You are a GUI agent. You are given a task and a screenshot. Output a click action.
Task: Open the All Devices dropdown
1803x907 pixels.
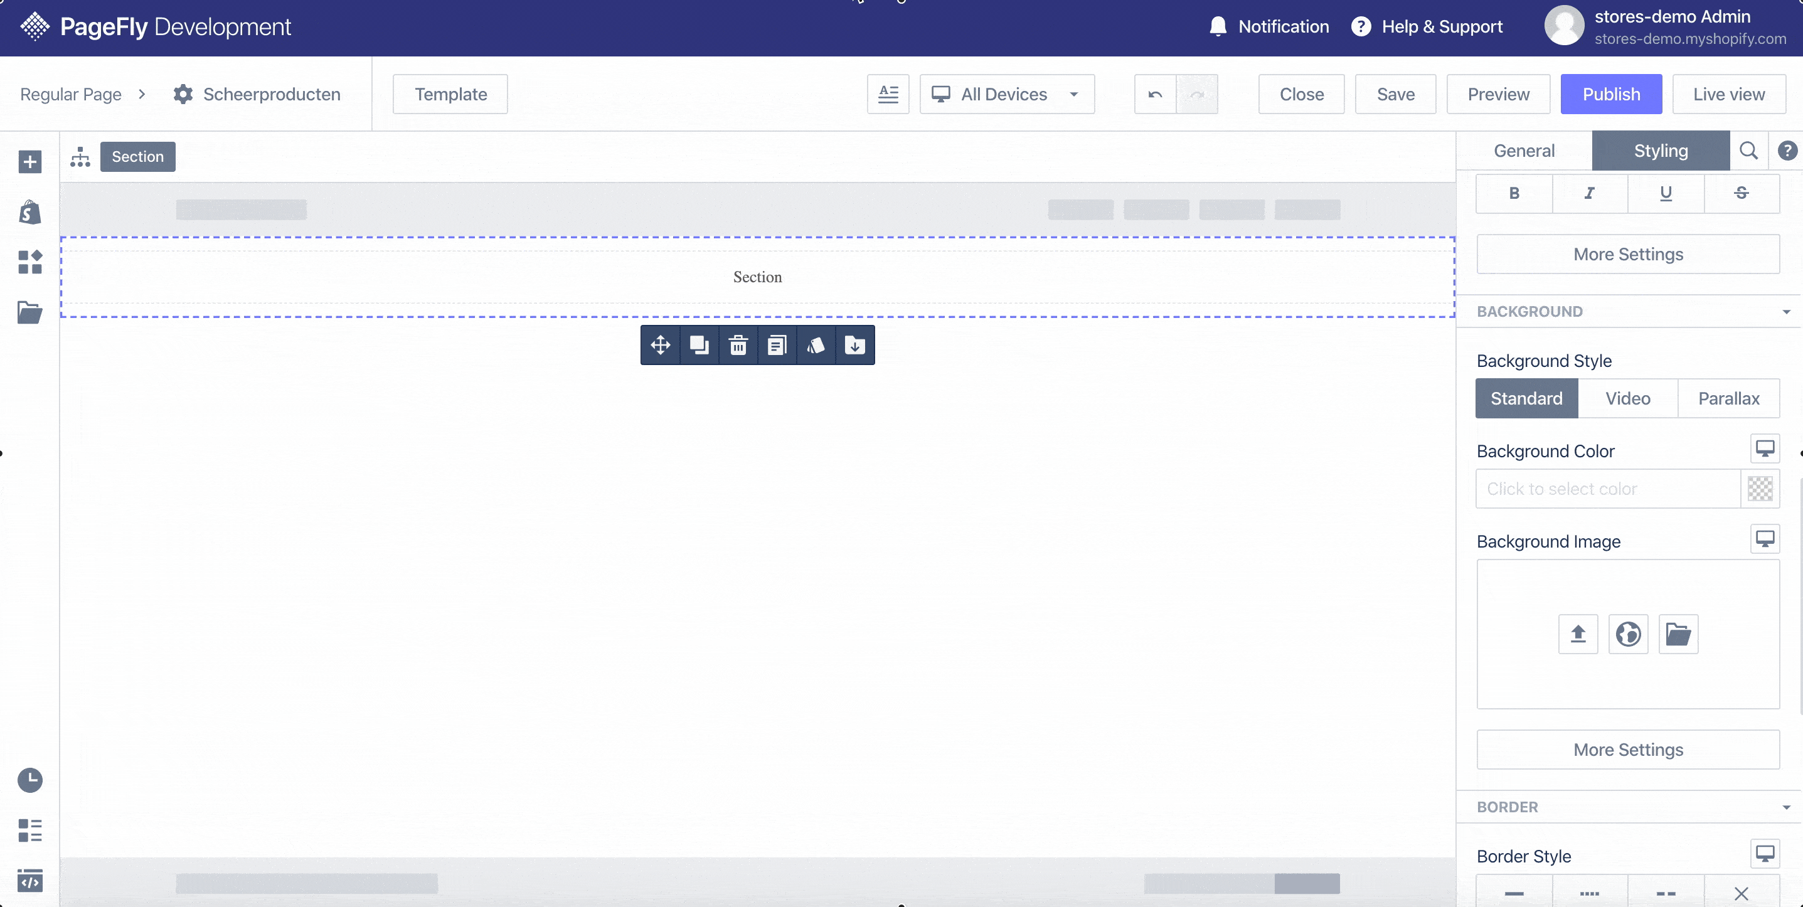(1006, 94)
